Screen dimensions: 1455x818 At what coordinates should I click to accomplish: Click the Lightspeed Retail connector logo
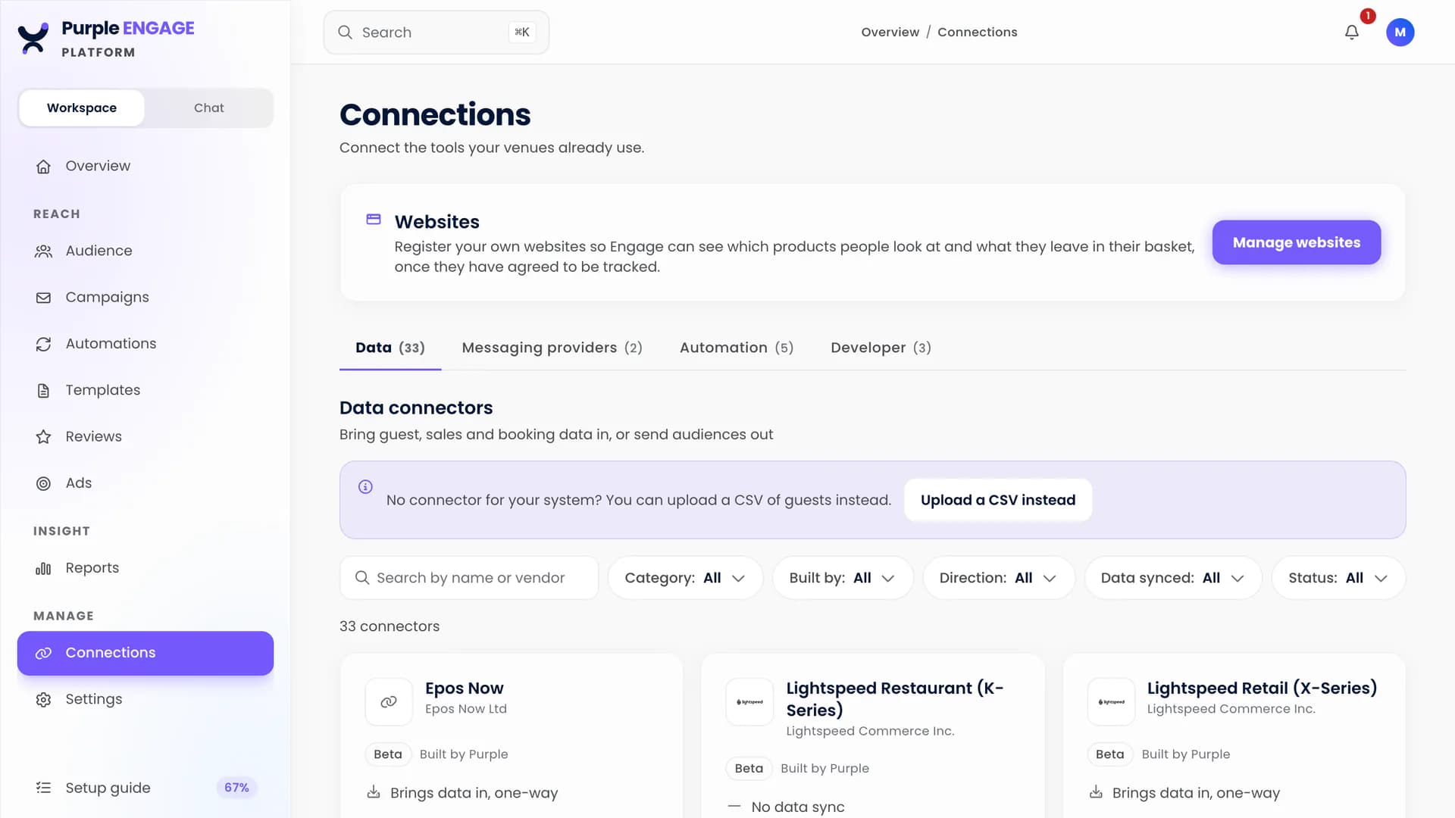[x=1111, y=701]
